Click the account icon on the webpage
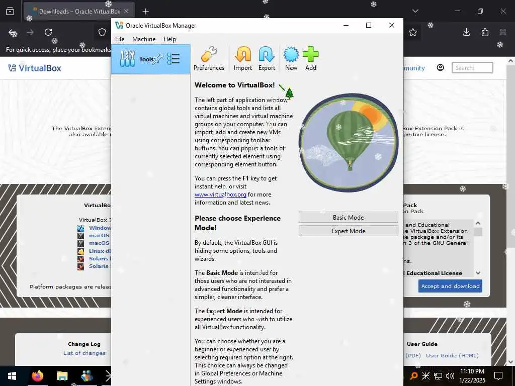 [x=440, y=68]
